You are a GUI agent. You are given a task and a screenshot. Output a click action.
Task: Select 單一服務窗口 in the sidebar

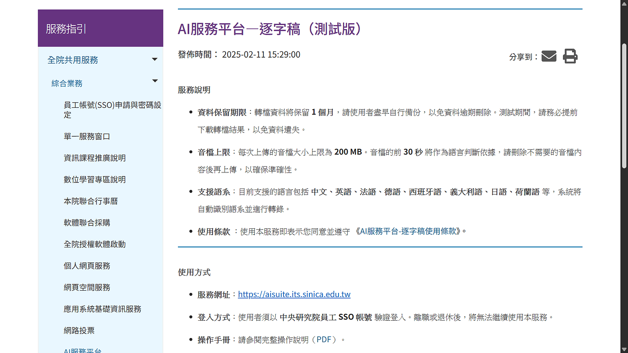[86, 136]
